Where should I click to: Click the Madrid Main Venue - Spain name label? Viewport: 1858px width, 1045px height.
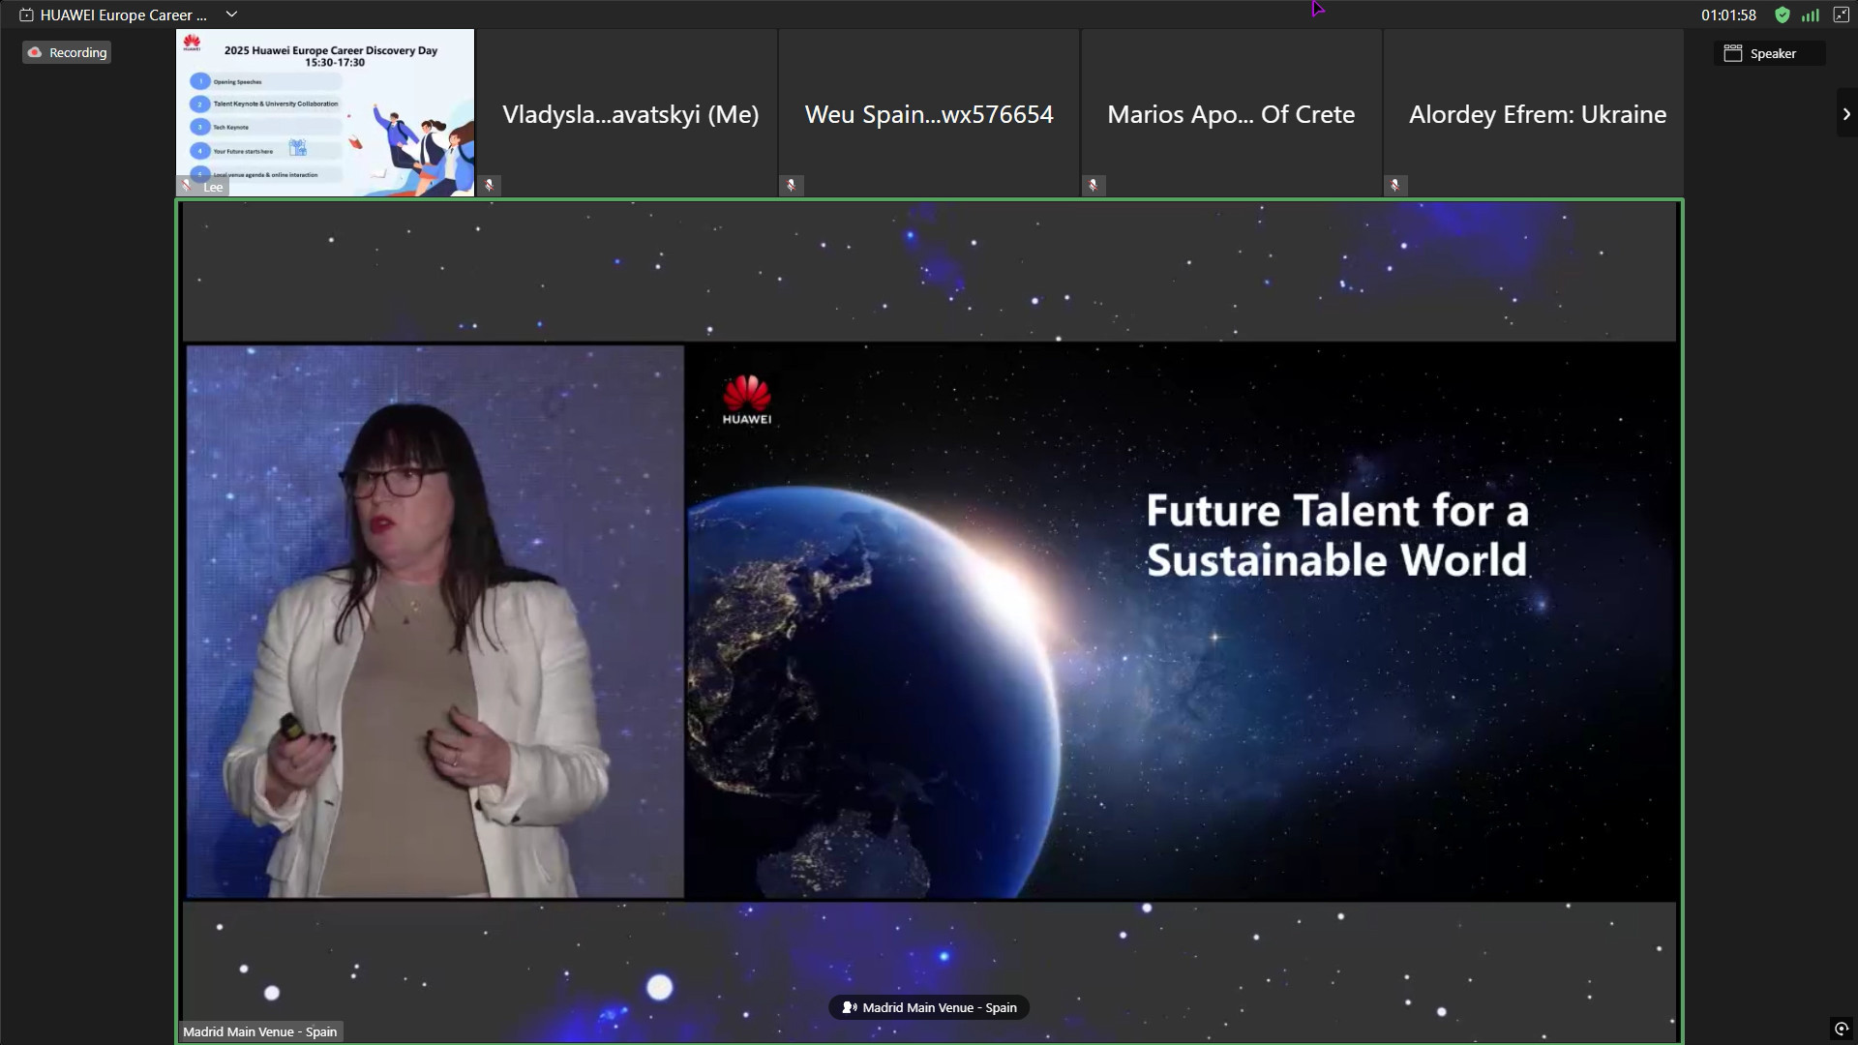coord(260,1031)
